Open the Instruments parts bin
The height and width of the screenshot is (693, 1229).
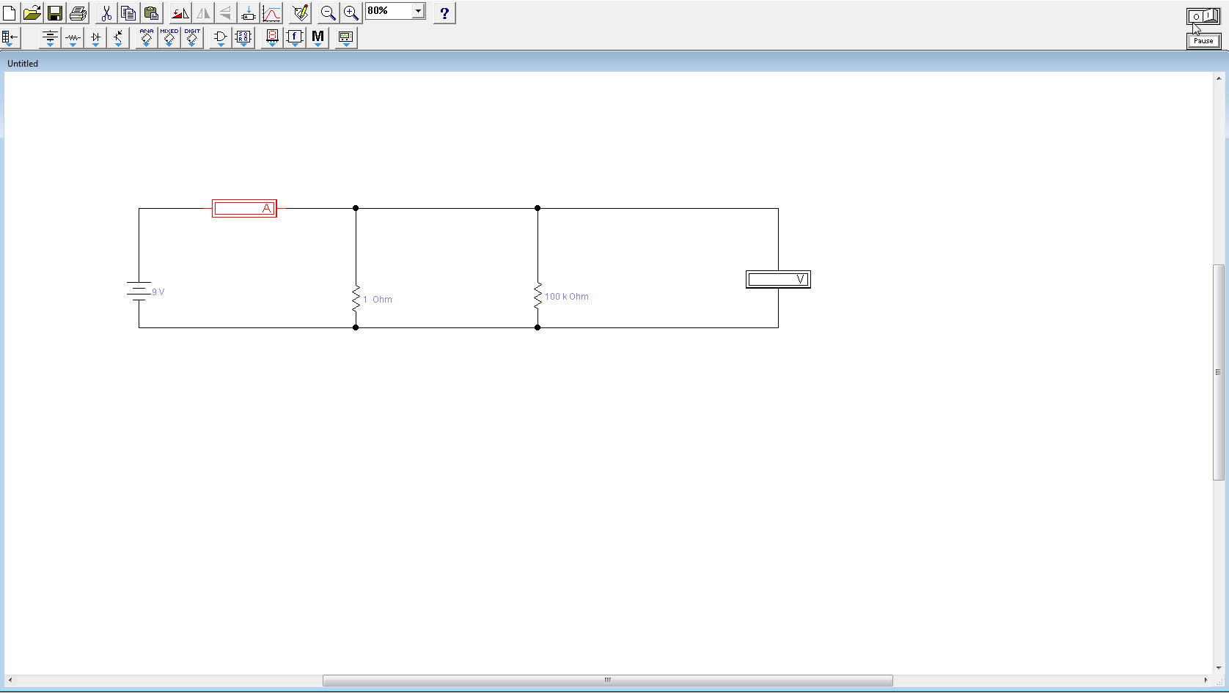tap(346, 38)
